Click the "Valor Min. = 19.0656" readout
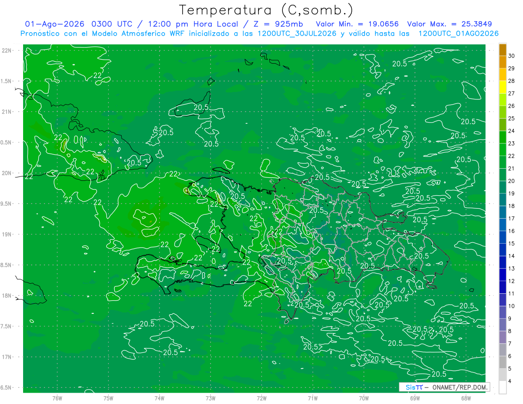Image resolution: width=523 pixels, height=404 pixels. coord(357,24)
